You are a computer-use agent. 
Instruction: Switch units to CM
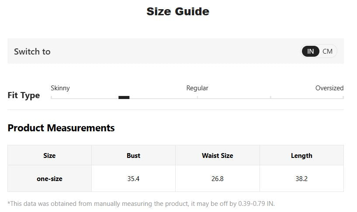point(327,51)
